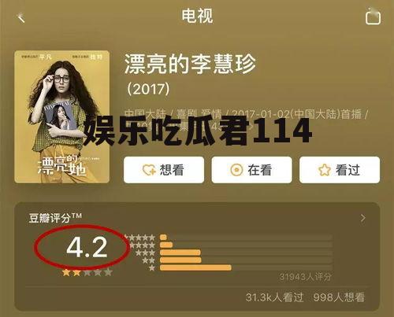This screenshot has width=394, height=317.
Task: Expand the 豆瓣评分 details chevron
Action: point(363,218)
